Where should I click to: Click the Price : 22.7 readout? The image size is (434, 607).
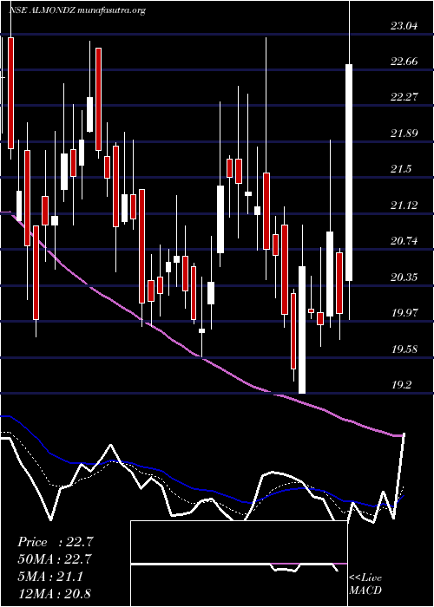pos(56,542)
